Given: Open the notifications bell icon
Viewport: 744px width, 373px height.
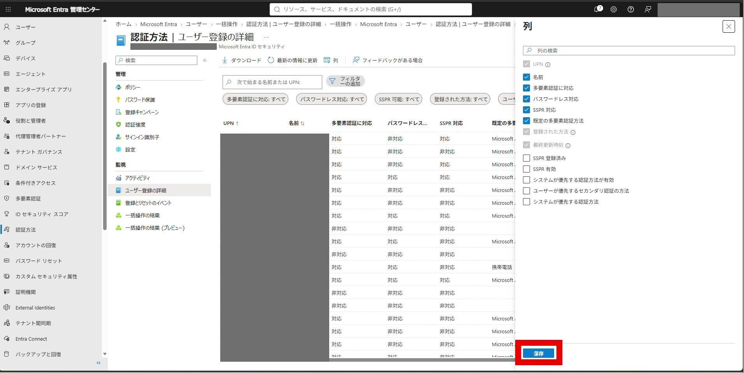Looking at the screenshot, I should click(598, 9).
